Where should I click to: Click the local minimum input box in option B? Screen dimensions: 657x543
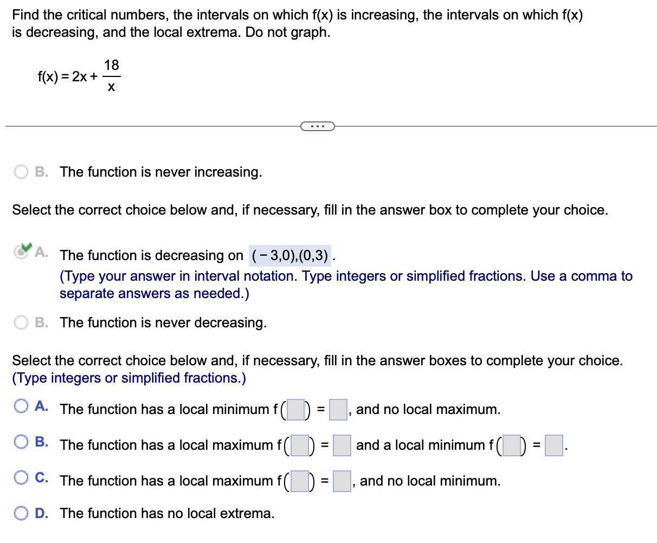click(511, 445)
